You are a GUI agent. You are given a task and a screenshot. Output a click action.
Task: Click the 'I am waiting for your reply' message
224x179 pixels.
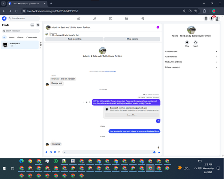[x=134, y=131]
